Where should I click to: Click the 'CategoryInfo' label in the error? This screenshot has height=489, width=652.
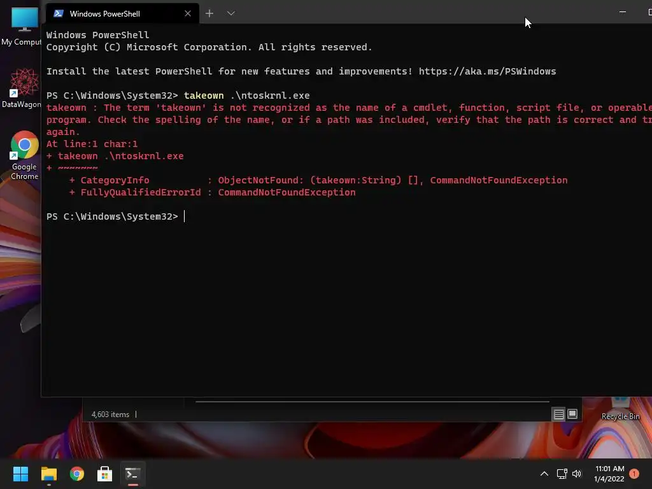coord(115,180)
